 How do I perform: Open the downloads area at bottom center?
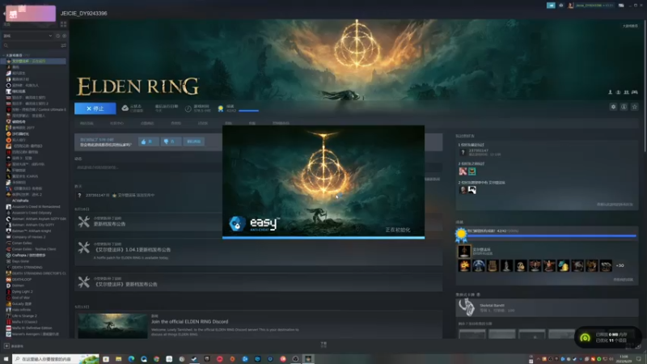(323, 345)
